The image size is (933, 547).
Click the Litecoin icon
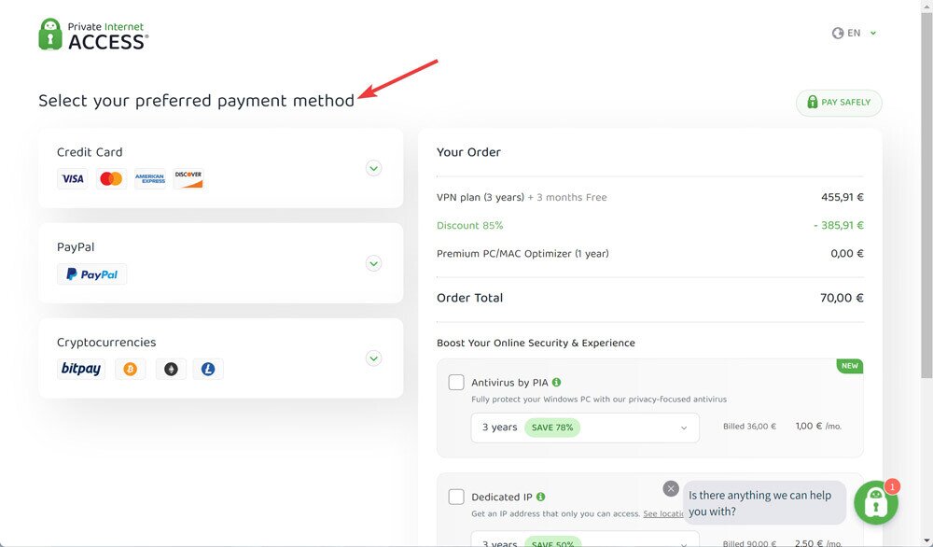tap(208, 370)
